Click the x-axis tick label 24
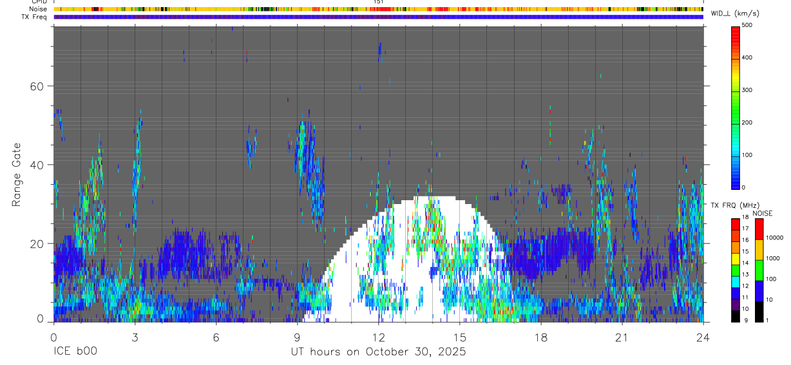Image resolution: width=791 pixels, height=365 pixels. [x=703, y=337]
